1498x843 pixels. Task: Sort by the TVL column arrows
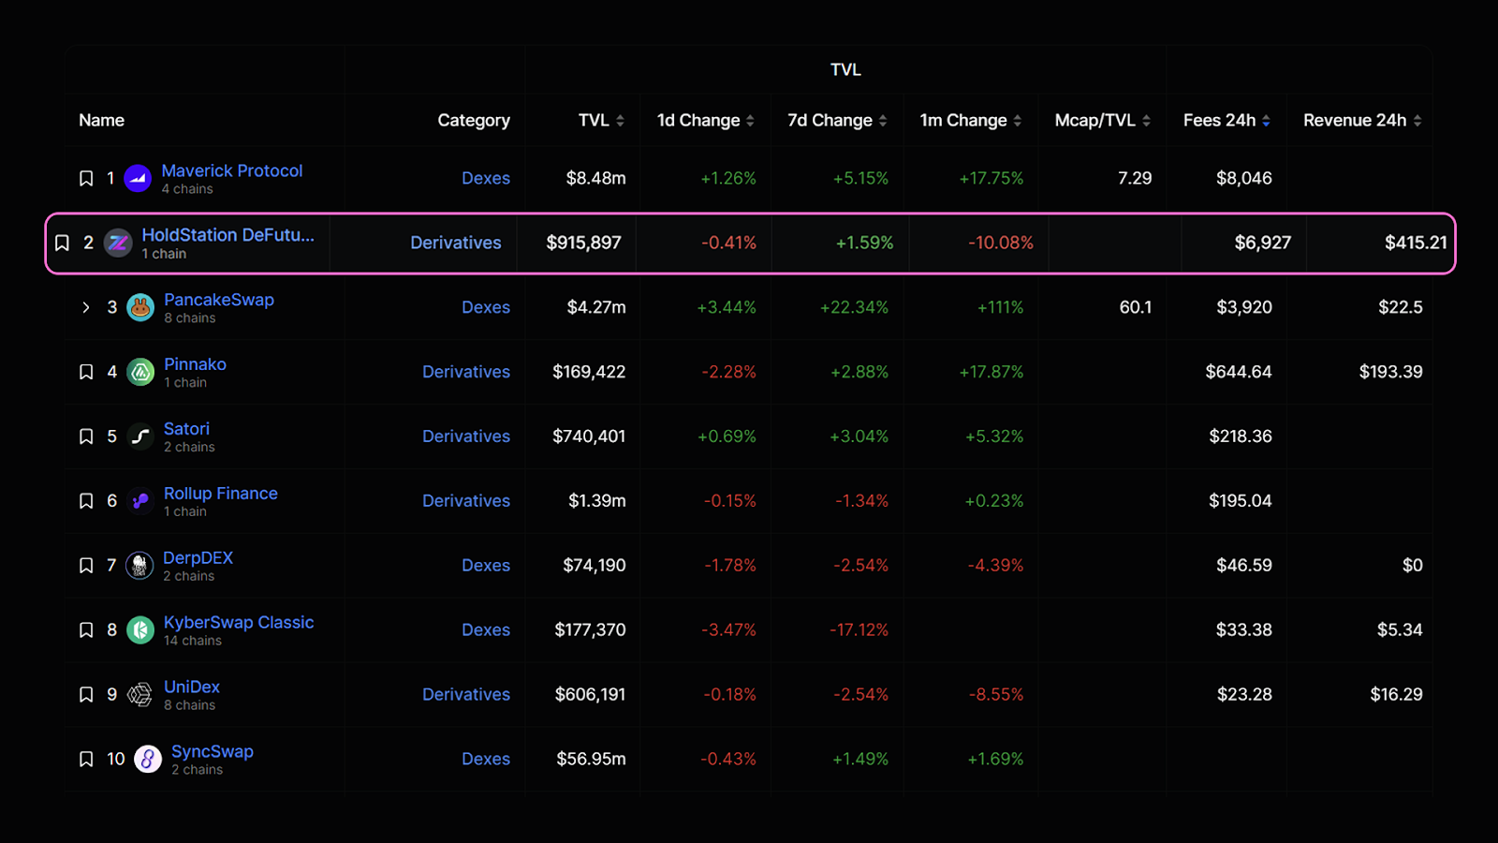click(620, 121)
